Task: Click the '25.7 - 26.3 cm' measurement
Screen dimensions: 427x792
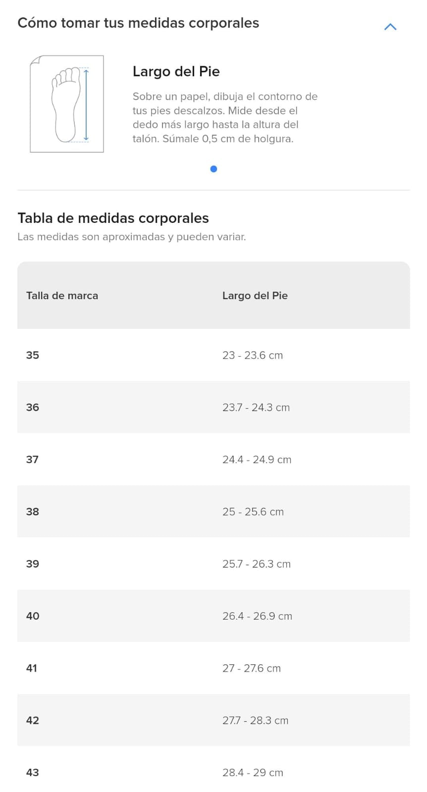Action: (256, 564)
